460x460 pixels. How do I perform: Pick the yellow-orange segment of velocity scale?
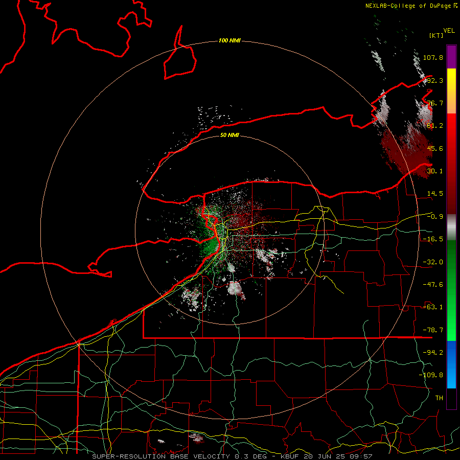click(x=451, y=91)
